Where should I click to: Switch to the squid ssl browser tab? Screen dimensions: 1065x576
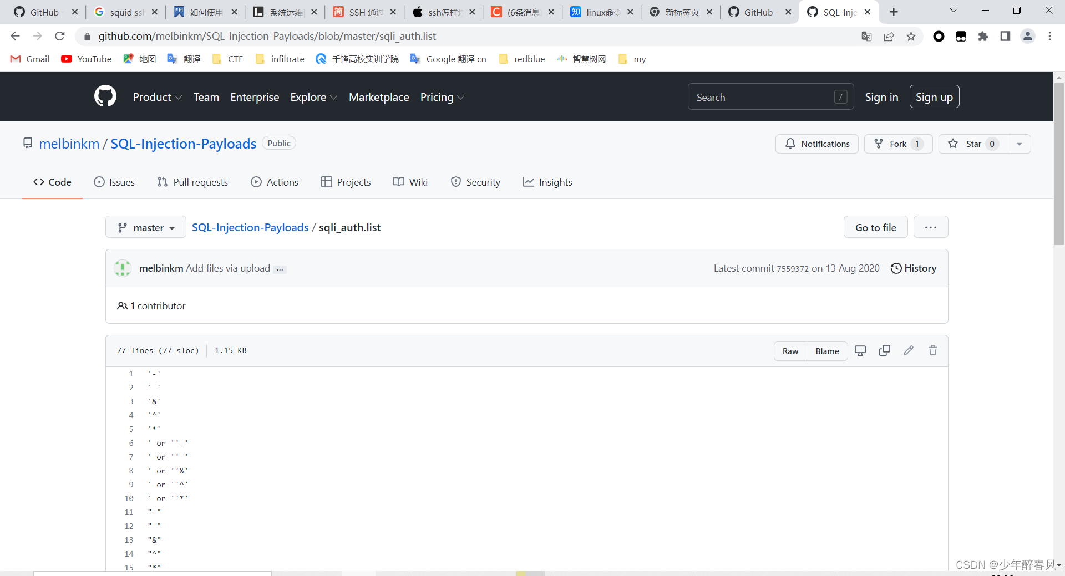(x=125, y=12)
